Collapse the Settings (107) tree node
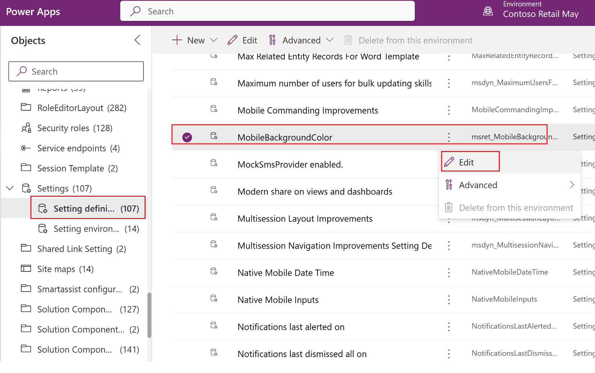 10,188
